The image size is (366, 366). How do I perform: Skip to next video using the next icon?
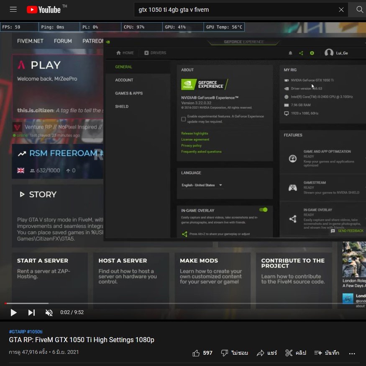(x=31, y=312)
